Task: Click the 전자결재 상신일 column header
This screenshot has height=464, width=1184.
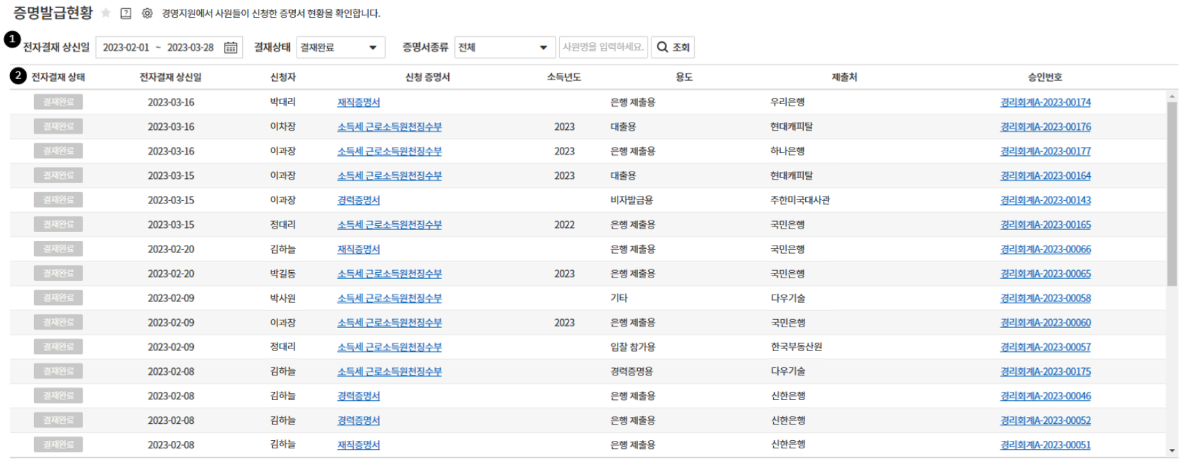Action: [170, 77]
